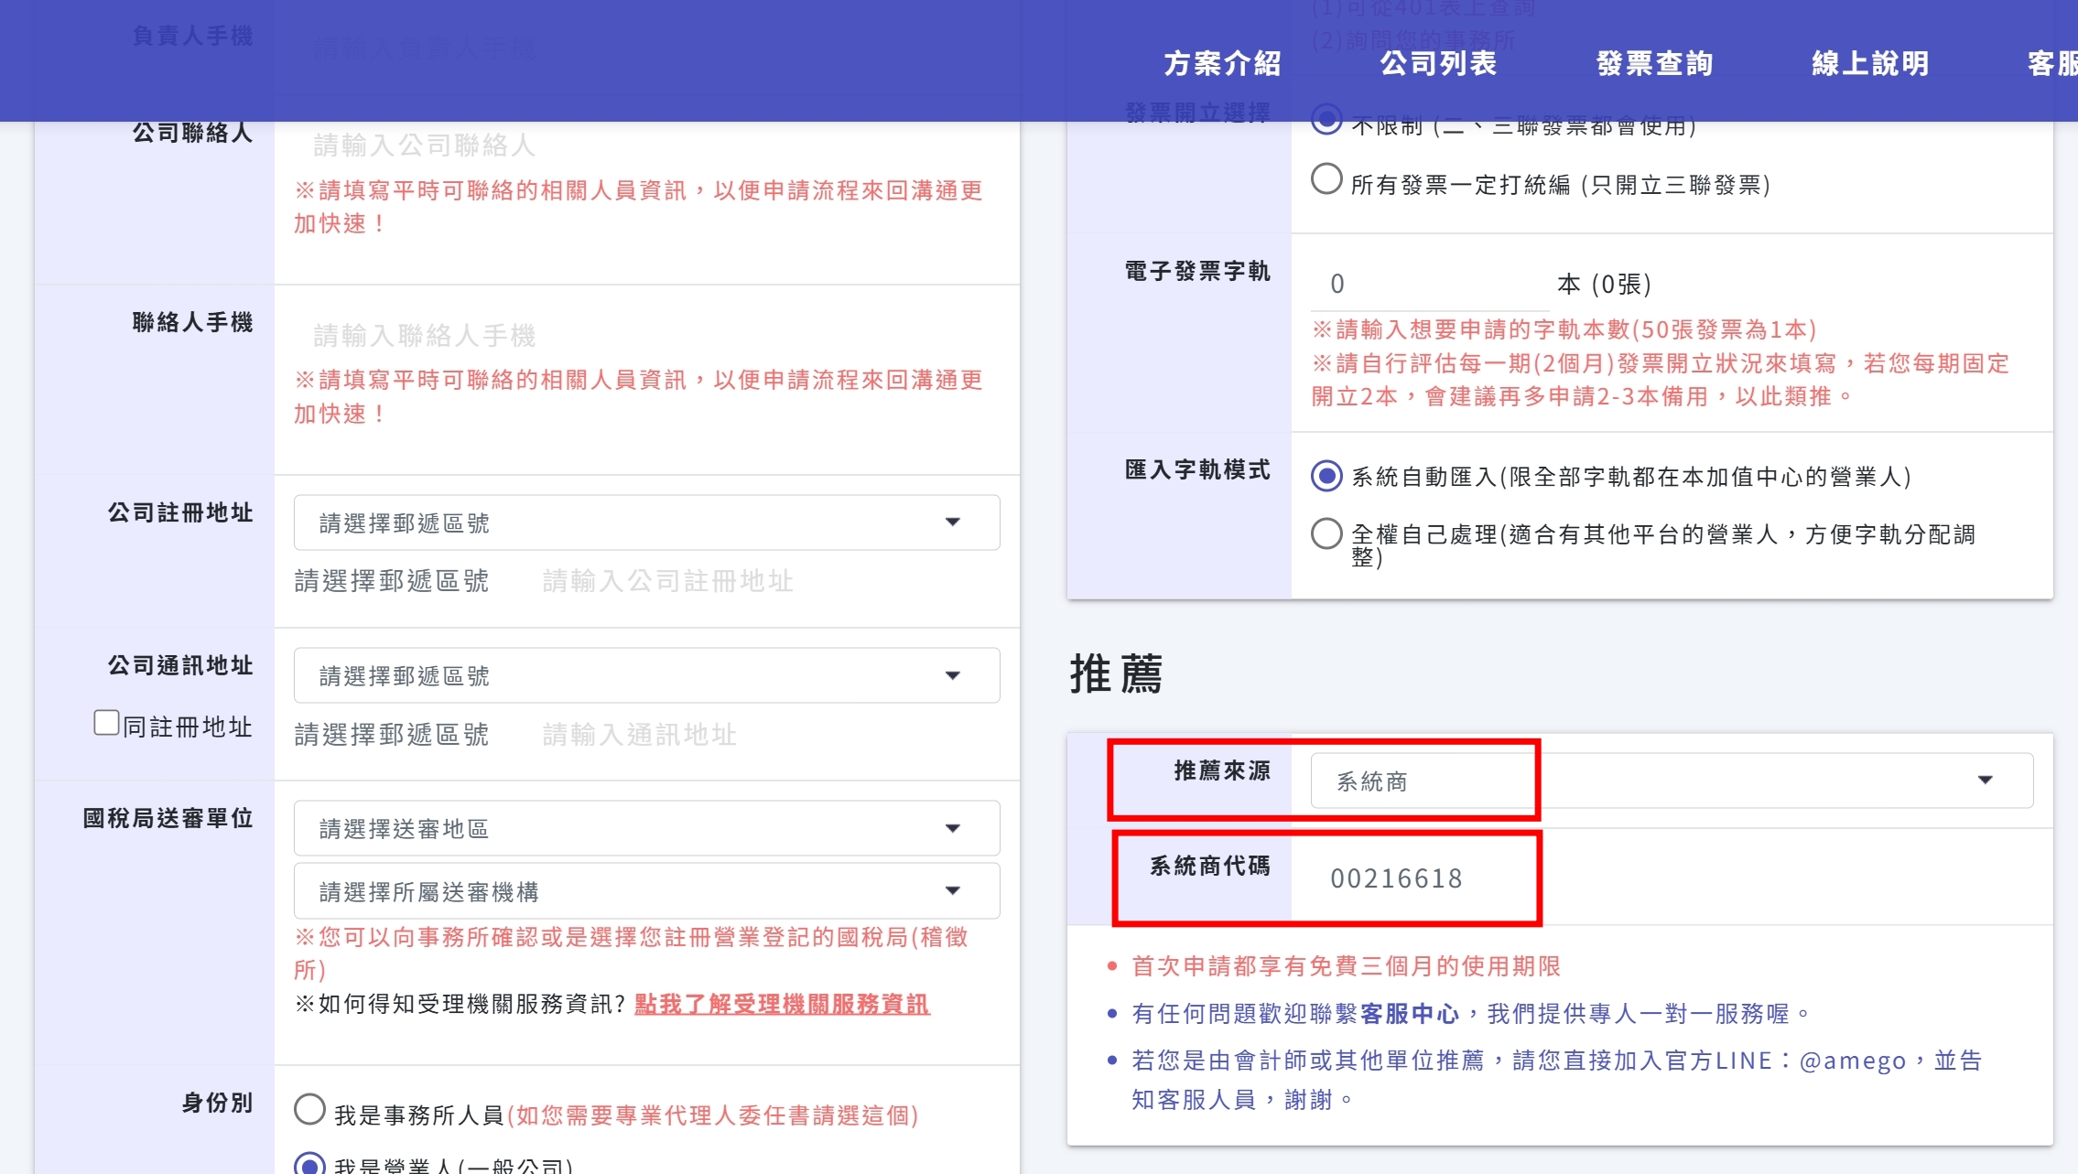Screen dimensions: 2078x1174
Task: Choose 全權自己處理 radio option
Action: (1326, 533)
